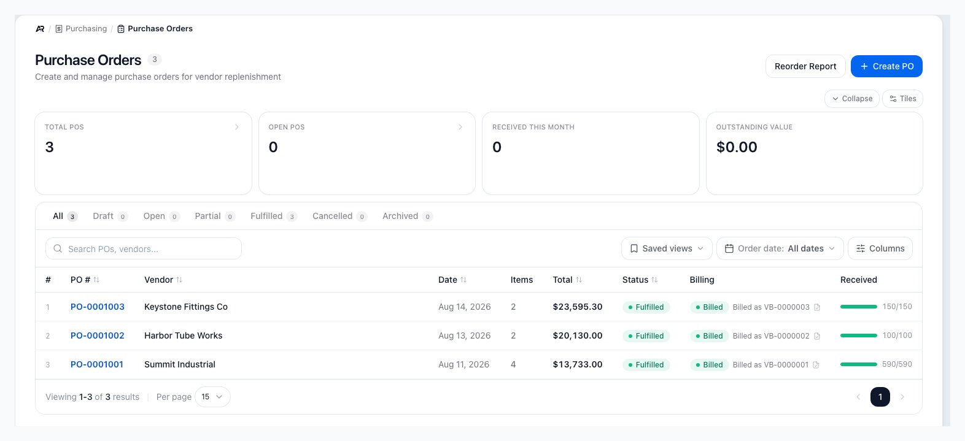Click page 1 button
The height and width of the screenshot is (441, 965).
(880, 397)
